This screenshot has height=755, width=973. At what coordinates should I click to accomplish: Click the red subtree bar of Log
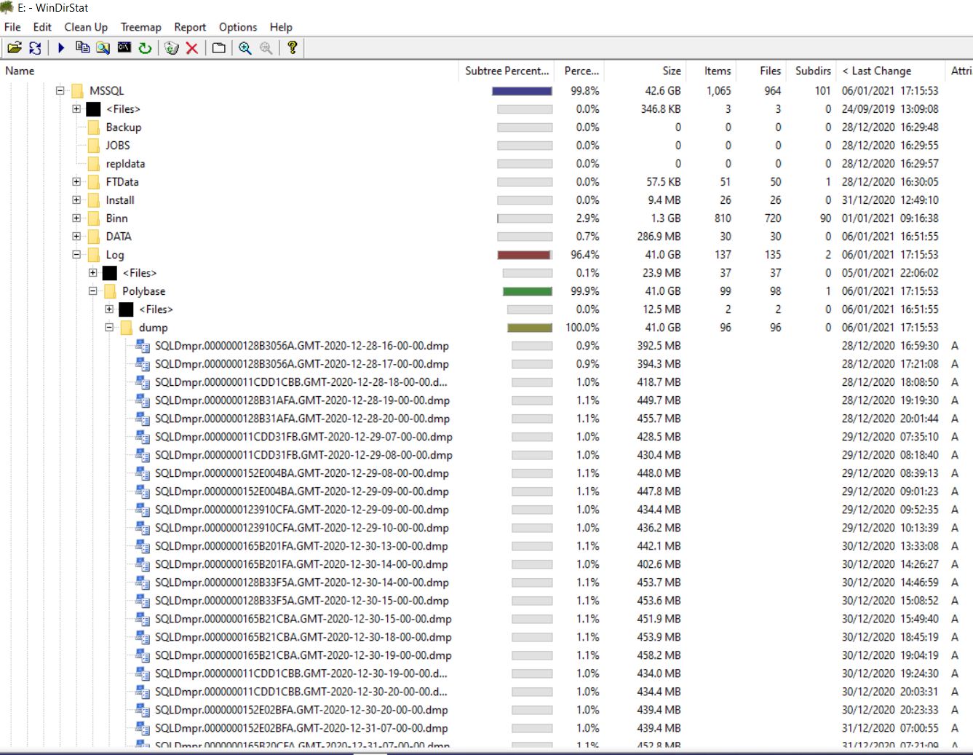[524, 255]
